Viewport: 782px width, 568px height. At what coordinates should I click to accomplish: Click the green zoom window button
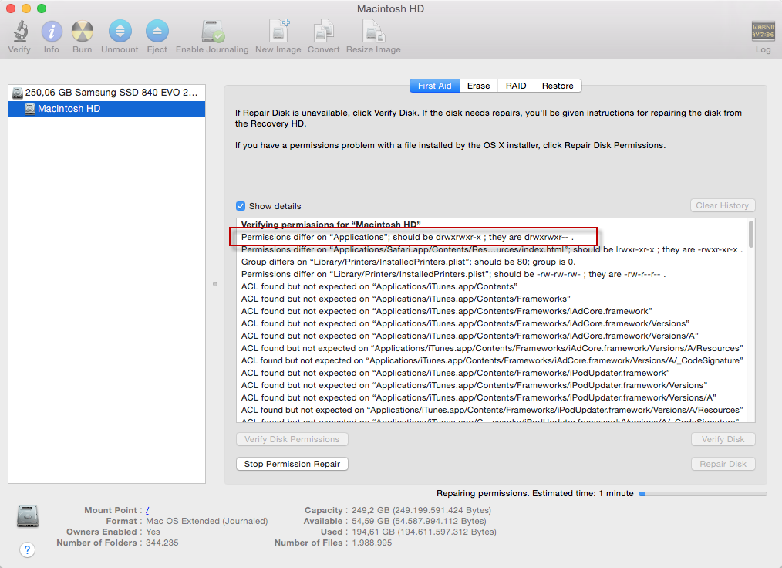pyautogui.click(x=42, y=8)
